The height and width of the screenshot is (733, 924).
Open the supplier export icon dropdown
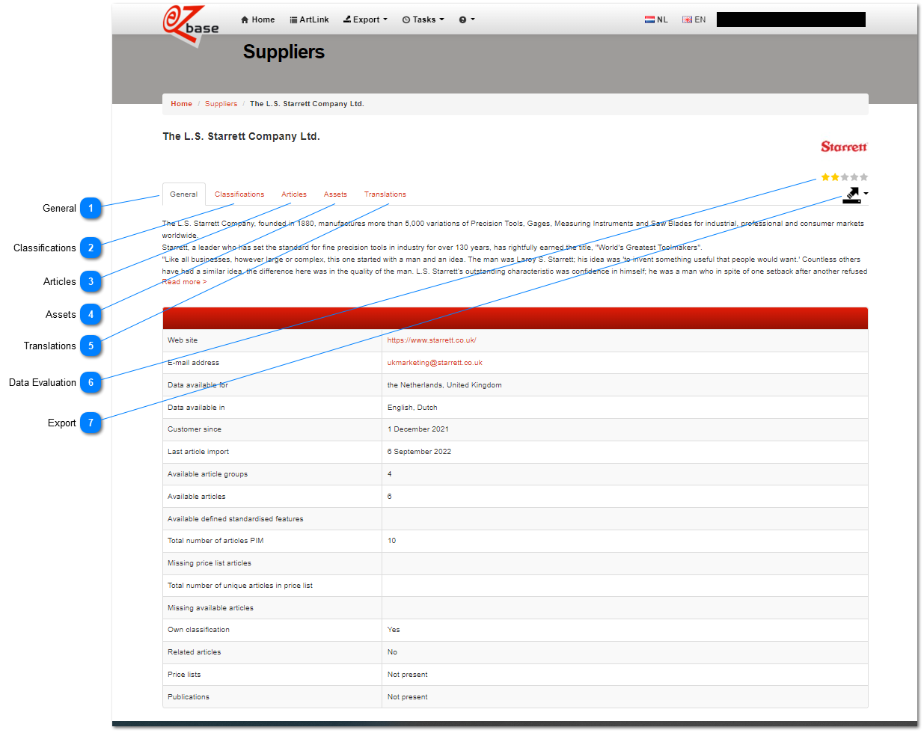point(855,195)
